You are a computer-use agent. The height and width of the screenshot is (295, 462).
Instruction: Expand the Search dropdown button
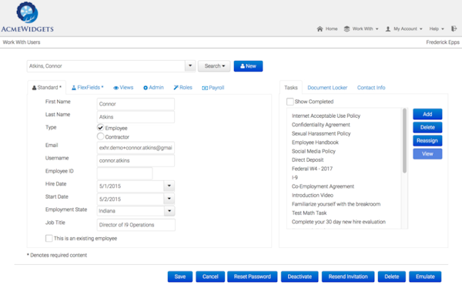click(214, 66)
